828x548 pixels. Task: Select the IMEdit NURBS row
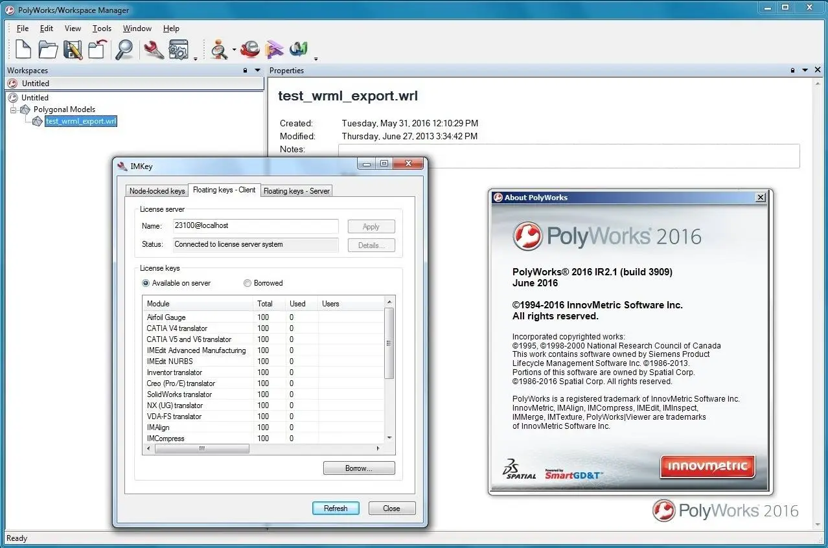[x=264, y=361]
